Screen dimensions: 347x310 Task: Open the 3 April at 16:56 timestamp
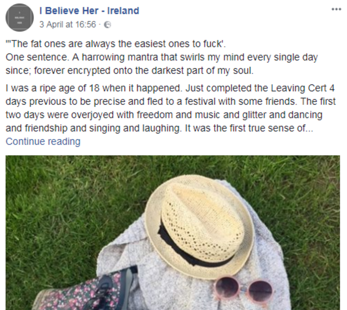(68, 25)
